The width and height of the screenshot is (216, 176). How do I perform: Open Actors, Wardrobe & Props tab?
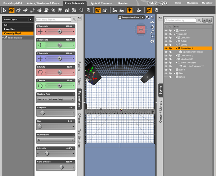(43, 3)
